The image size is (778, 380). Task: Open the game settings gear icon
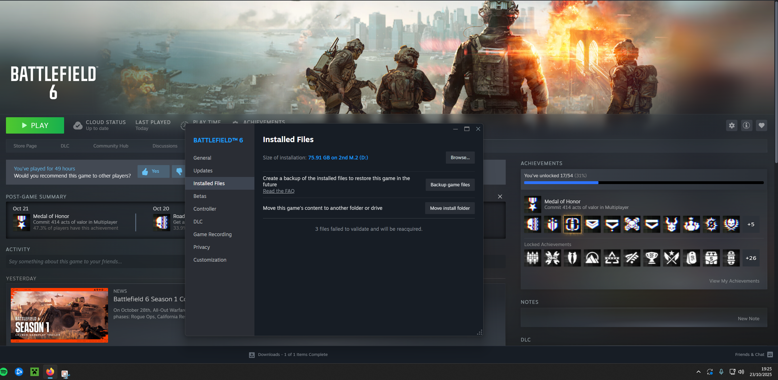coord(731,125)
